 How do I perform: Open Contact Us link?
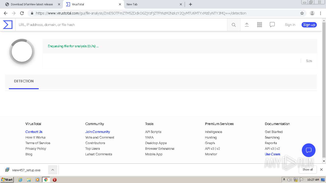pos(34,132)
